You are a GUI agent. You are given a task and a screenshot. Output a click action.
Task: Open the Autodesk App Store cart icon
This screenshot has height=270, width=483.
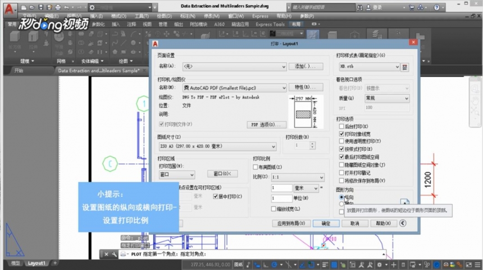(412, 8)
